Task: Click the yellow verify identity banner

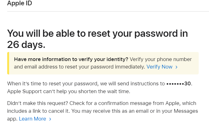Action: [x=103, y=63]
